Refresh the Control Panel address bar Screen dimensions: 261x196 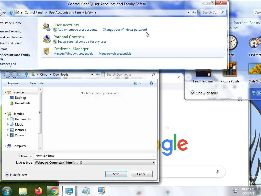(x=194, y=13)
